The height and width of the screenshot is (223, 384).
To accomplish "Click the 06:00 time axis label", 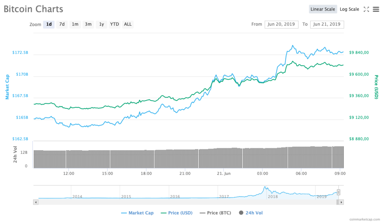I will click(301, 173).
